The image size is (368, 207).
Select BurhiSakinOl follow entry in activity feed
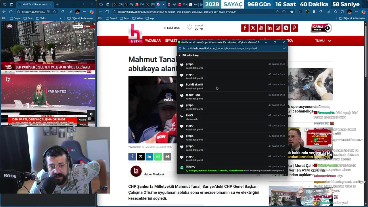232,86
